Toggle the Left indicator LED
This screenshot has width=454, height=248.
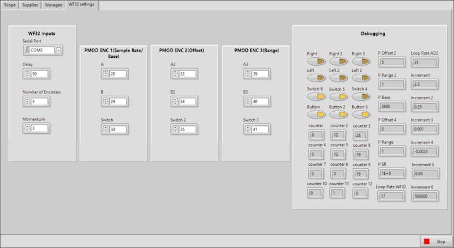[316, 77]
